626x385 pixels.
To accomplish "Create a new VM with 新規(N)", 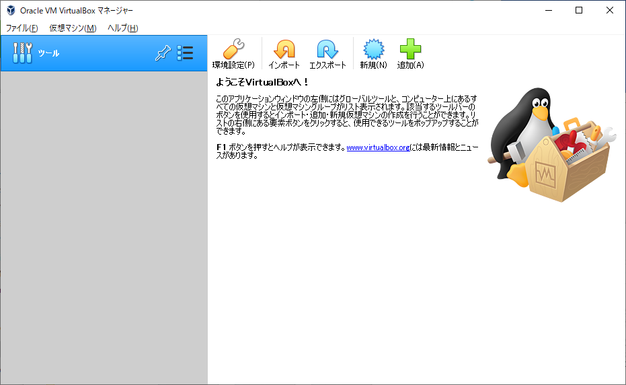I will click(x=373, y=54).
